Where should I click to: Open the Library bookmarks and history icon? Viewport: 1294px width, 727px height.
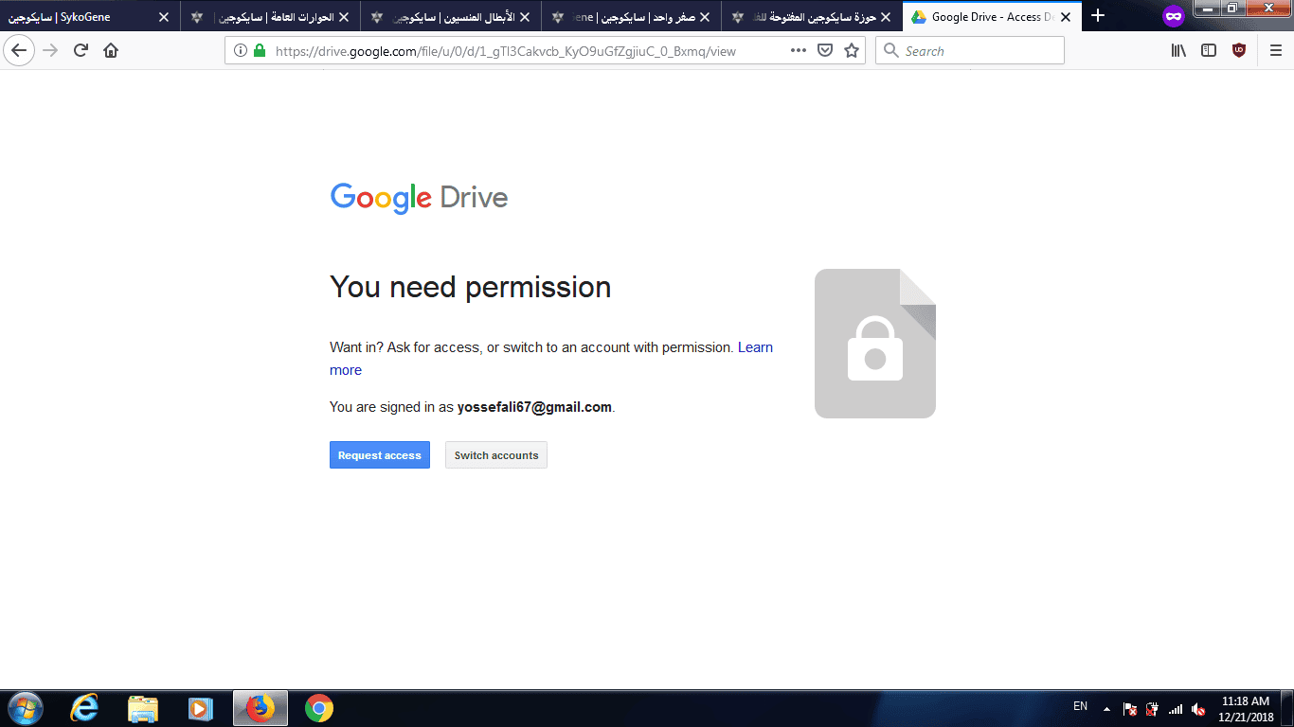[x=1178, y=51]
